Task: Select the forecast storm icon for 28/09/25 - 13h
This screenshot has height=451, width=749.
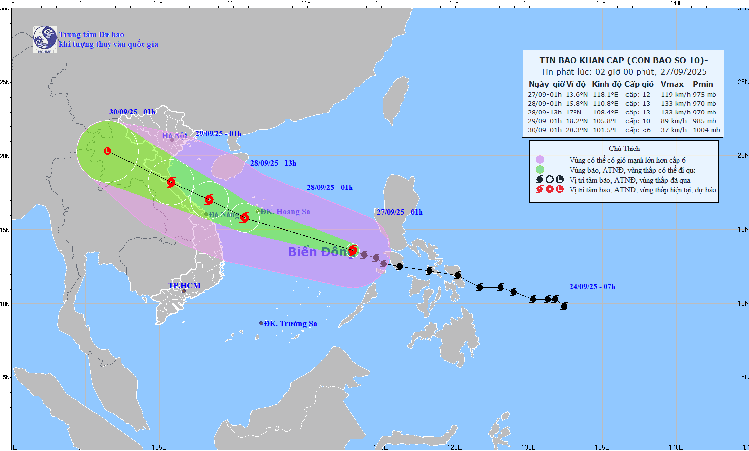Action: [x=209, y=200]
